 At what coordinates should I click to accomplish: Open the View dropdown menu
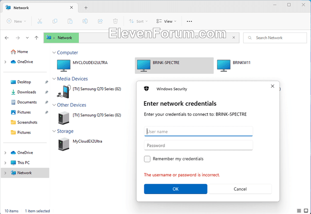(x=166, y=21)
